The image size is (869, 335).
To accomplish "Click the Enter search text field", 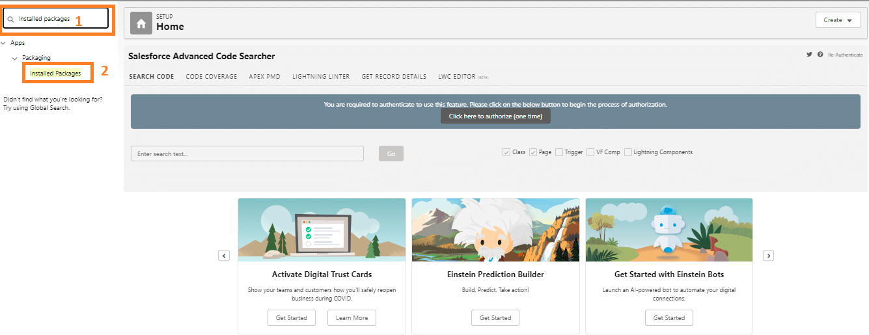I will (x=247, y=154).
